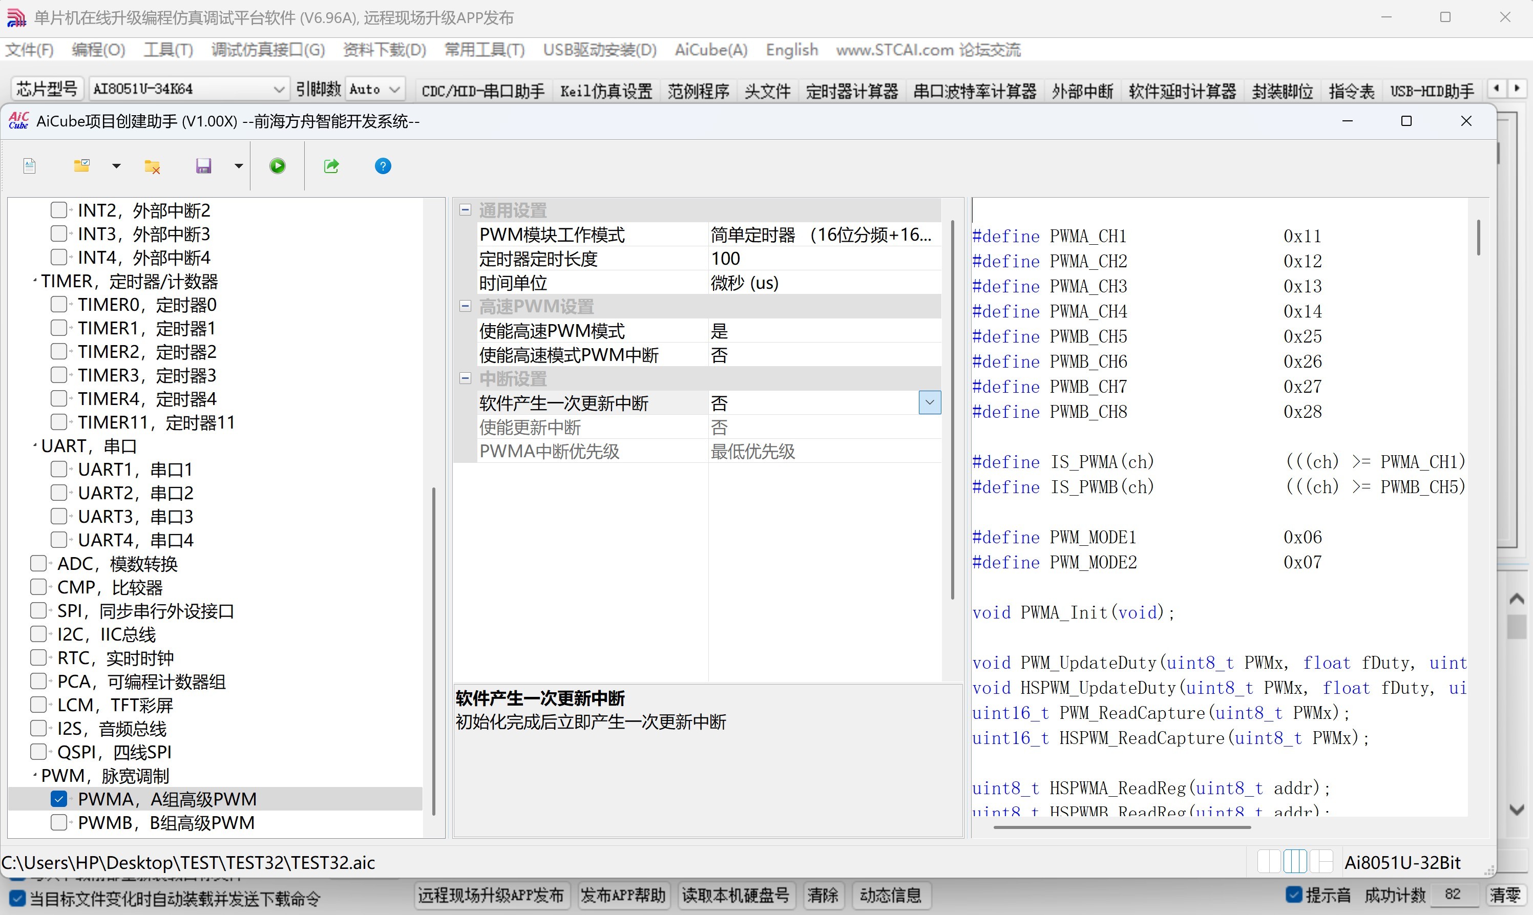Switch to the 定时器计算器 tab
This screenshot has width=1533, height=915.
coord(852,91)
